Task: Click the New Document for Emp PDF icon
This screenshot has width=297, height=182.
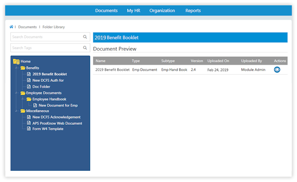Action: tap(35, 106)
